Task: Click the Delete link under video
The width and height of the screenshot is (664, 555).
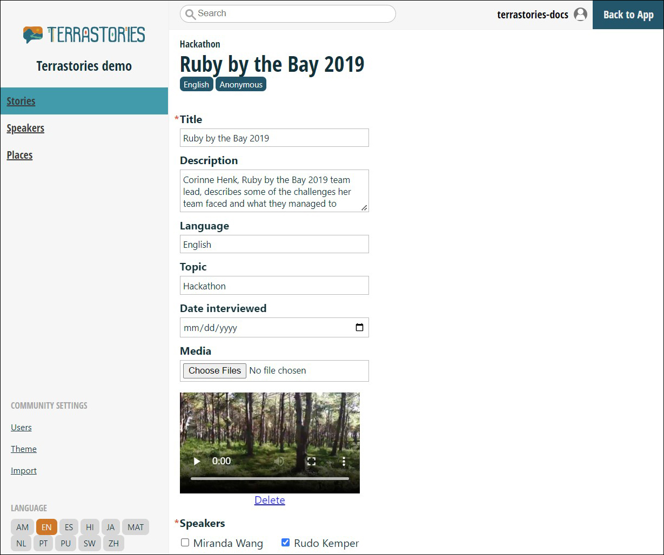Action: [x=270, y=500]
